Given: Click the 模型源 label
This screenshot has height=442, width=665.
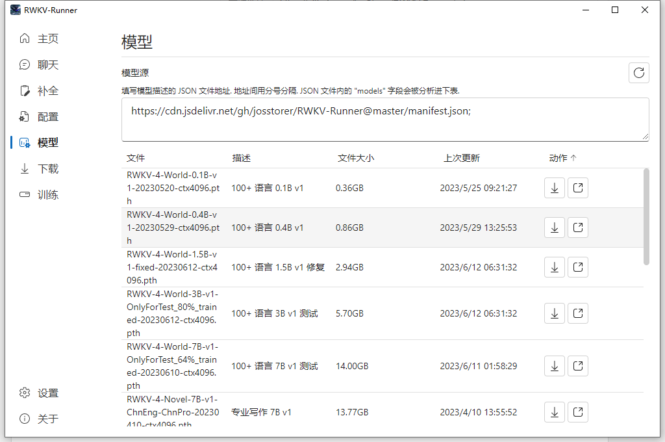Looking at the screenshot, I should (135, 73).
